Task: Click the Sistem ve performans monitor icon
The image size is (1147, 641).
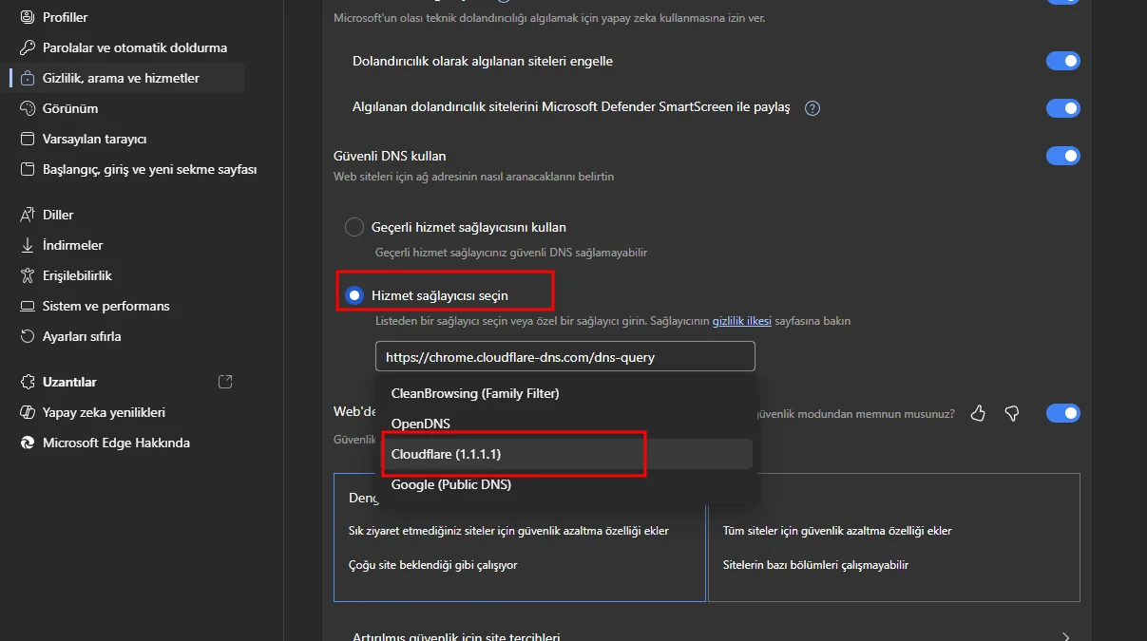Action: point(27,306)
